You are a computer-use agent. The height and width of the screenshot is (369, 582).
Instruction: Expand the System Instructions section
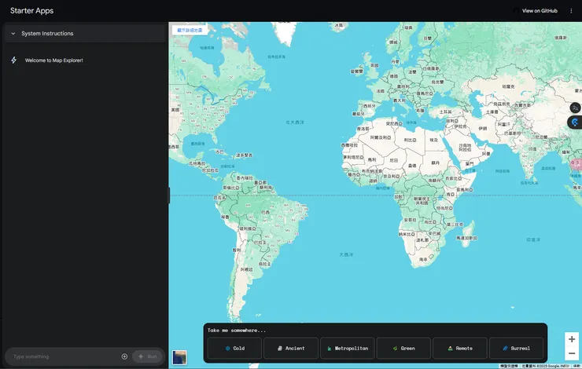(x=85, y=33)
